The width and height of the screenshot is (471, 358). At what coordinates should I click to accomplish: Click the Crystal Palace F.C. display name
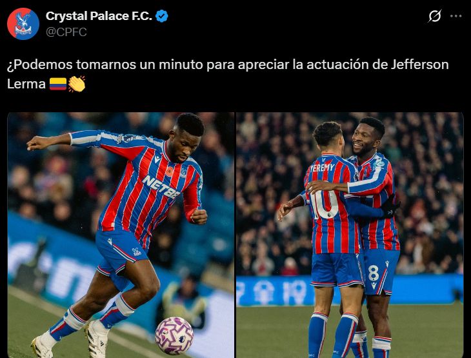[99, 16]
